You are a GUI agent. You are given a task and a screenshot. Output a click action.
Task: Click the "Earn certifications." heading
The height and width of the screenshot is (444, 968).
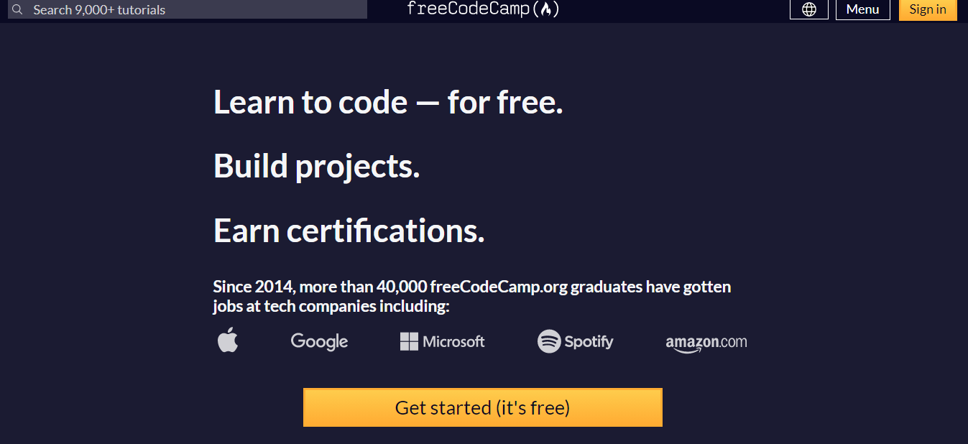[349, 230]
